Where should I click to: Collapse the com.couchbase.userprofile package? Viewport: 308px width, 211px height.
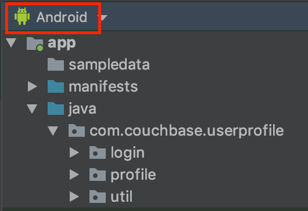53,130
